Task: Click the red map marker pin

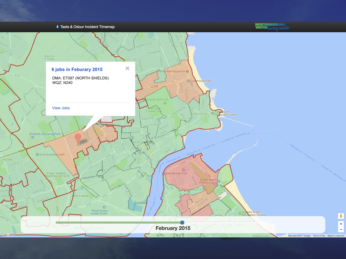Action: 78,139
